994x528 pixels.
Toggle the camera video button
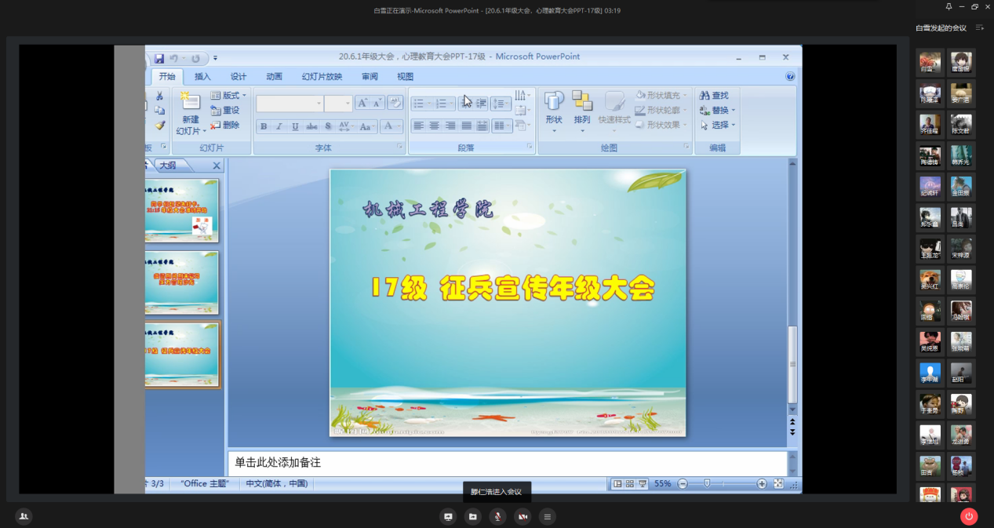[522, 516]
